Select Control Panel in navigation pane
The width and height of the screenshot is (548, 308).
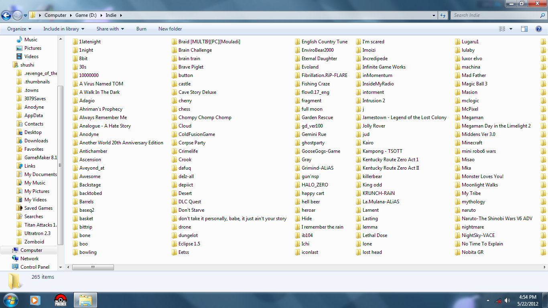click(35, 267)
